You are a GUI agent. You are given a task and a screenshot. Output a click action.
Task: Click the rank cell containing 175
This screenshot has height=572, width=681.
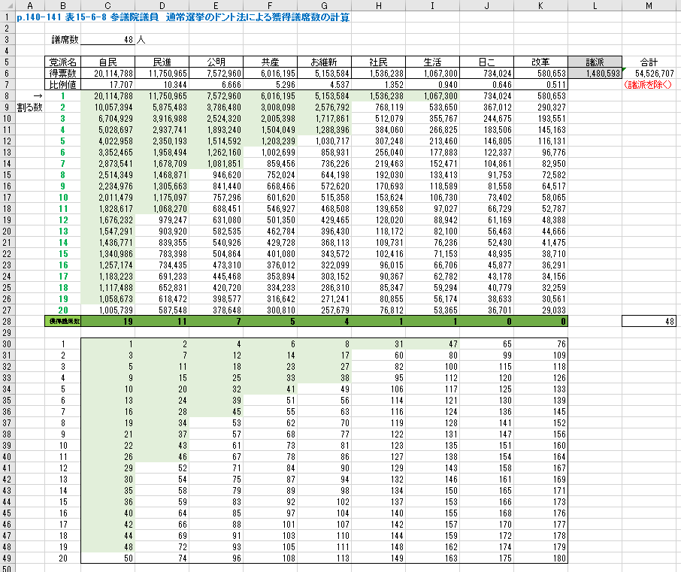(486, 558)
